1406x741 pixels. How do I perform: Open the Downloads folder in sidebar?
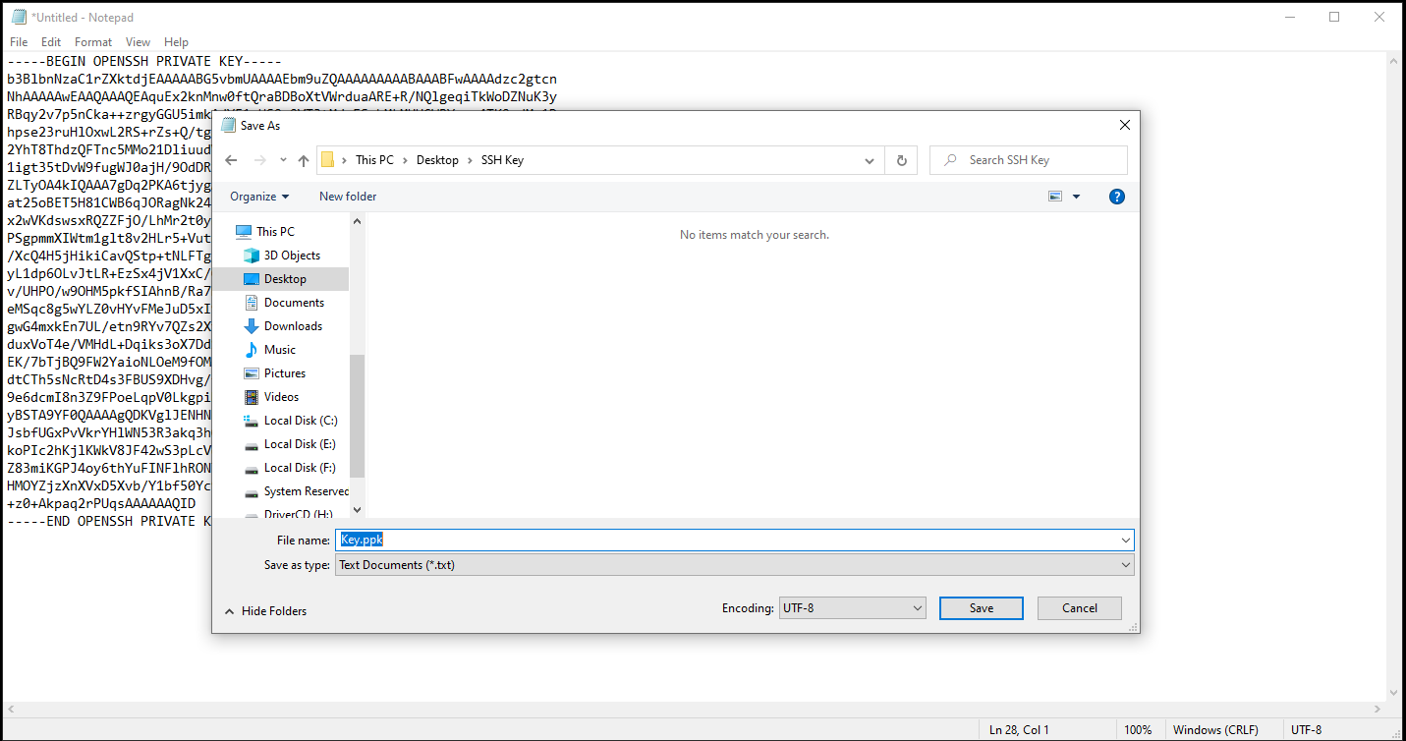click(x=293, y=326)
